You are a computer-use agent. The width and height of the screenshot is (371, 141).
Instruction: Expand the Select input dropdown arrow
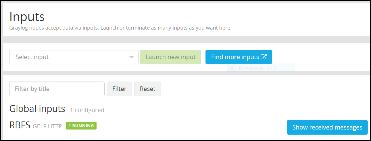[131, 57]
